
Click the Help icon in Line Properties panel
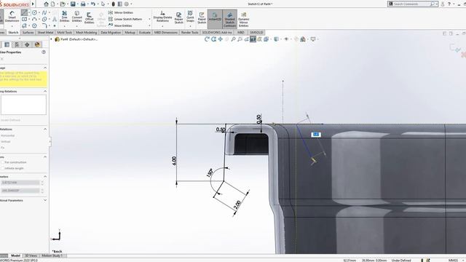tap(44, 52)
